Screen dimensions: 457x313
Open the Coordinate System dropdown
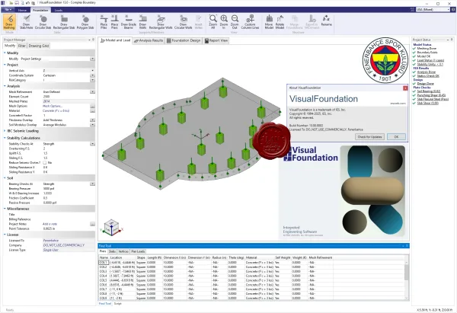coord(92,75)
